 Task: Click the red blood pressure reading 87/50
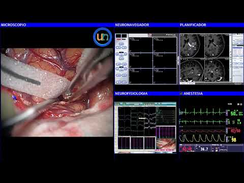235,131
